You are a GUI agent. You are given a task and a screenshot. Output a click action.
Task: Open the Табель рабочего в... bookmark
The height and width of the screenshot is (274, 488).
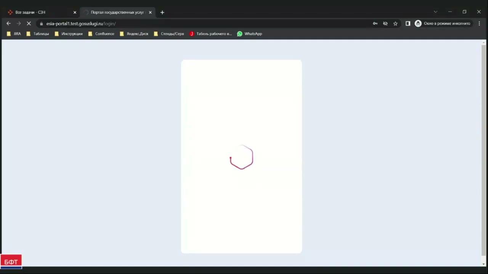pyautogui.click(x=210, y=34)
